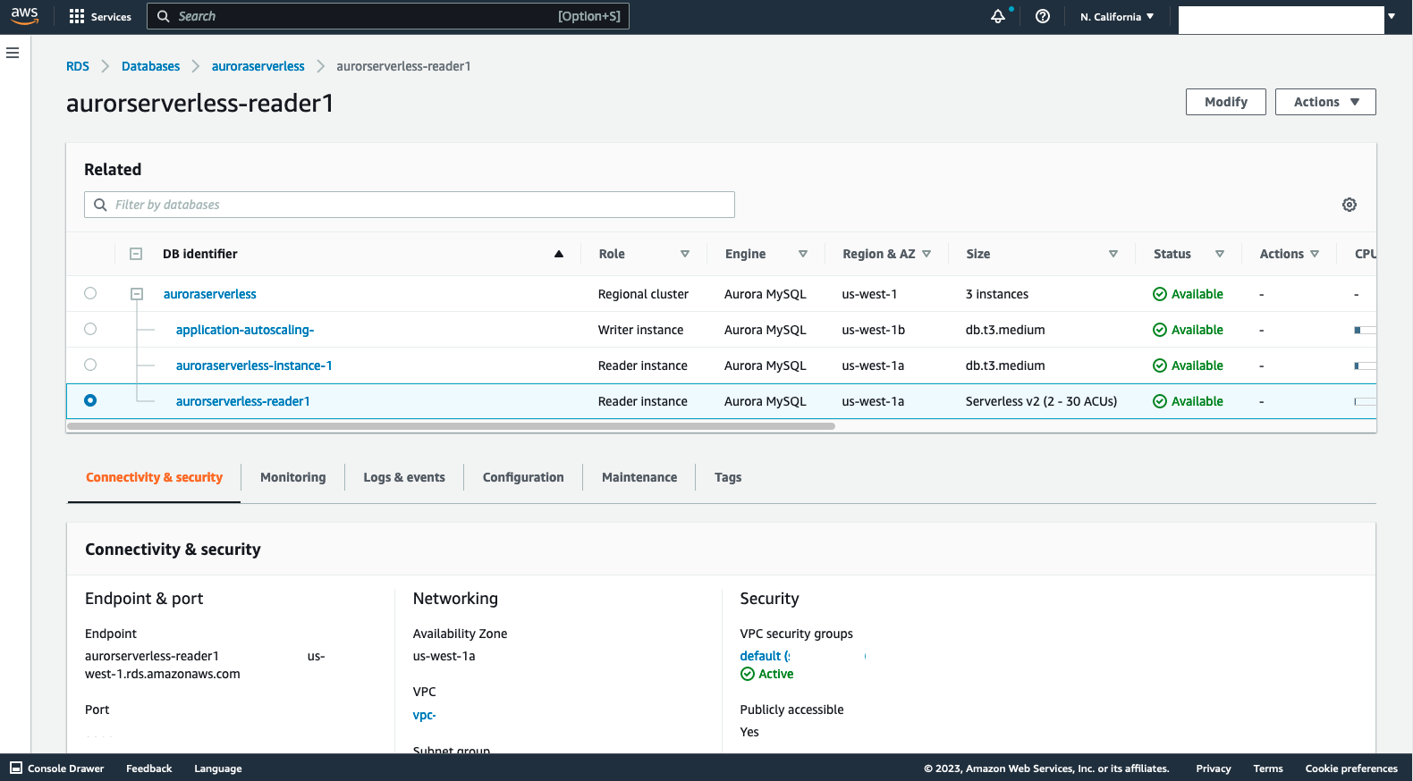This screenshot has width=1413, height=781.
Task: Open the notifications bell
Action: [998, 16]
